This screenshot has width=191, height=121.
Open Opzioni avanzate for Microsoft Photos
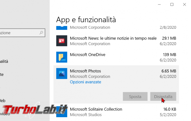(86, 82)
